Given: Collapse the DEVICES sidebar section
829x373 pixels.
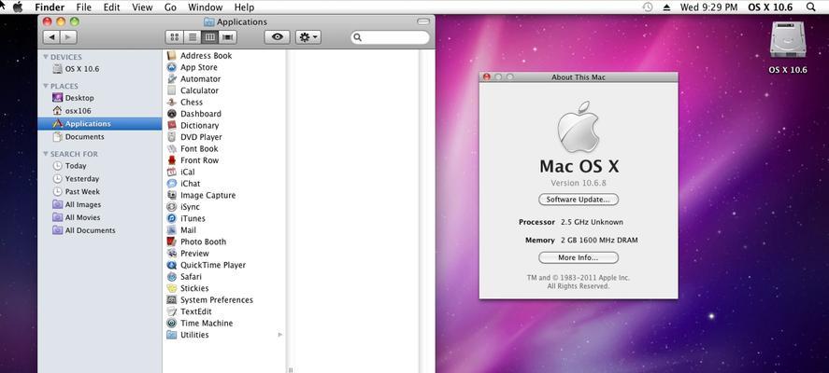Looking at the screenshot, I should (46, 57).
